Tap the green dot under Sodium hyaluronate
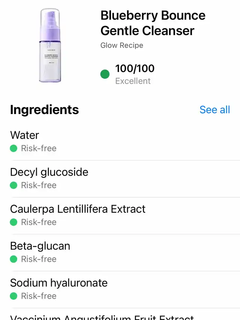The height and width of the screenshot is (320, 240). pyautogui.click(x=13, y=296)
